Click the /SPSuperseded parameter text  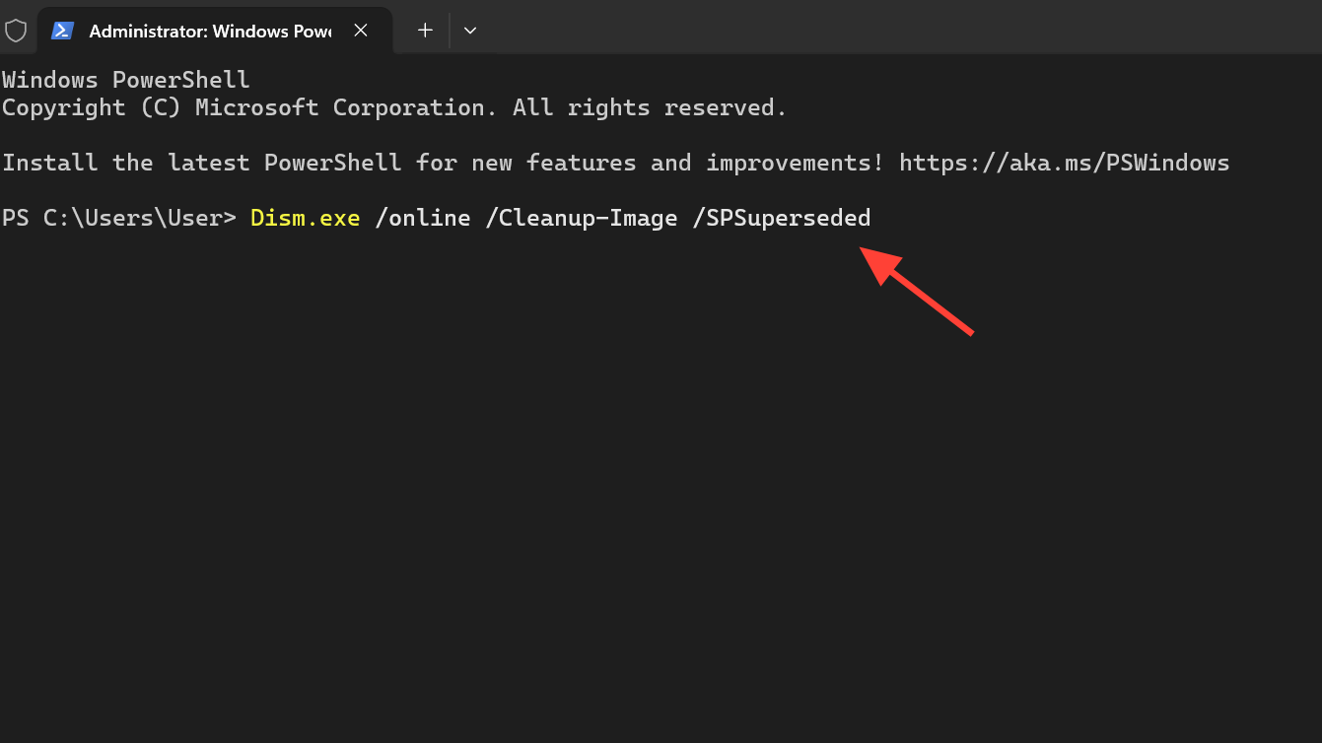pyautogui.click(x=782, y=218)
